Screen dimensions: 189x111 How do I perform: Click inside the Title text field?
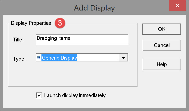[x=82, y=39]
